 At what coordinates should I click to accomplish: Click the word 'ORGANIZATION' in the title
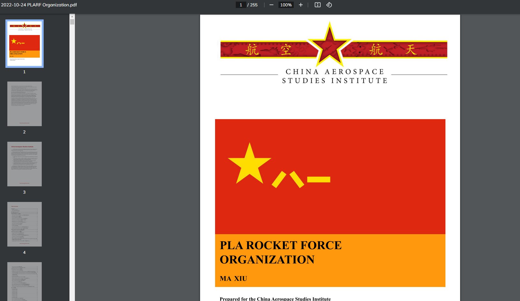267,260
